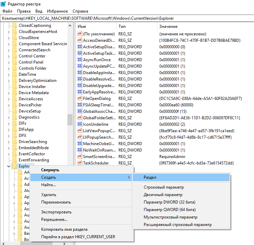254x245 pixels.
Task: Click the folder icon of ClosedCaptioning key
Action: (14, 25)
